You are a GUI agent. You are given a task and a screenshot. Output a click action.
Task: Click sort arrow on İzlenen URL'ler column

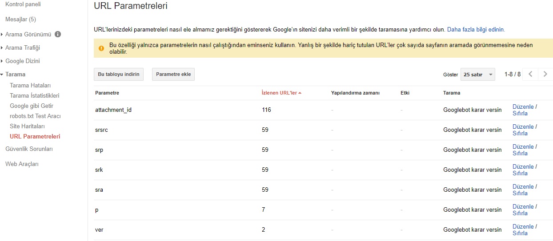(x=300, y=93)
